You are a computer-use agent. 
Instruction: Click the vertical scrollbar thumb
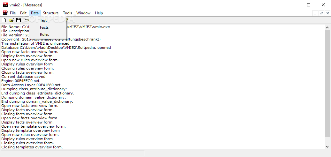click(x=327, y=84)
